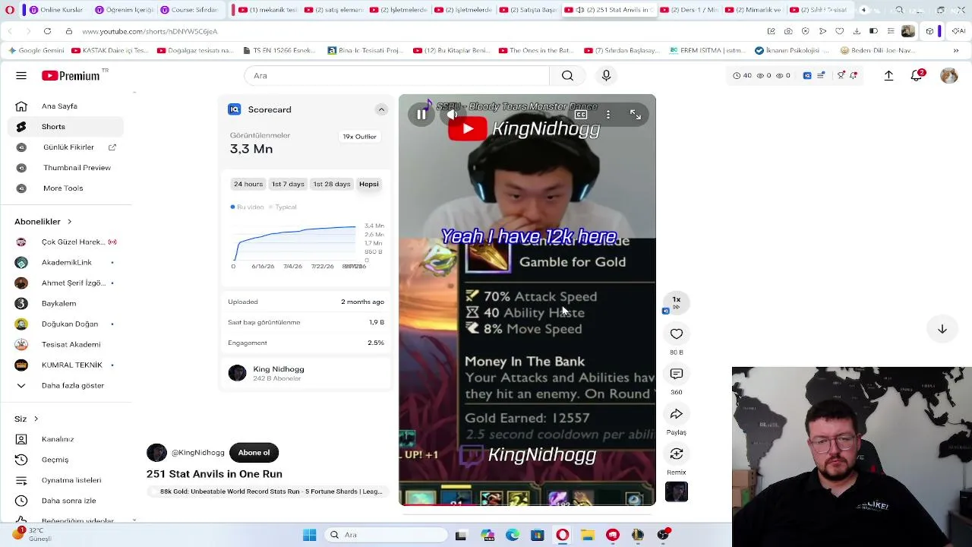Switch the Short to fullscreen
This screenshot has height=547, width=972.
coord(636,115)
